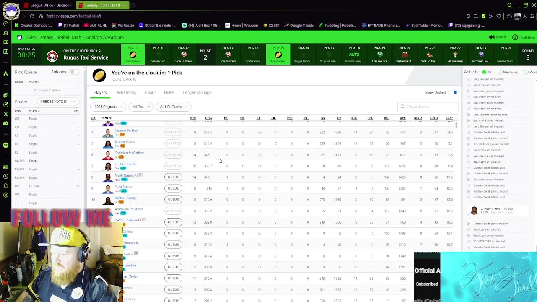Click the Pick 10 Foozballers team icon
The height and width of the screenshot is (302, 537).
(x=133, y=55)
